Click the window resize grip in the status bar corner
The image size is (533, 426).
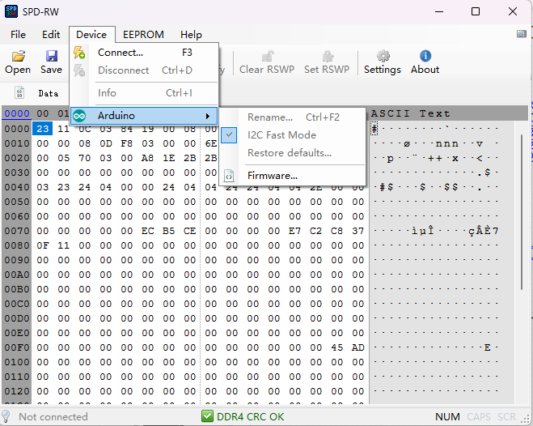(526, 420)
